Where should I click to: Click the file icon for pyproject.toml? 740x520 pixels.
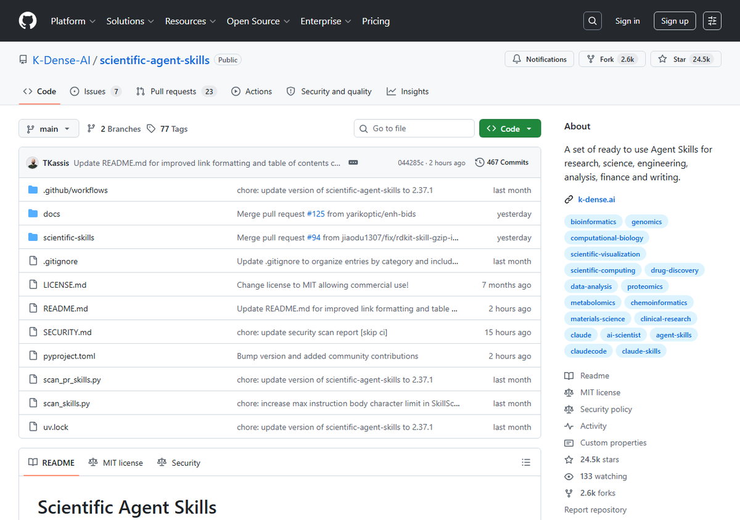pos(33,356)
